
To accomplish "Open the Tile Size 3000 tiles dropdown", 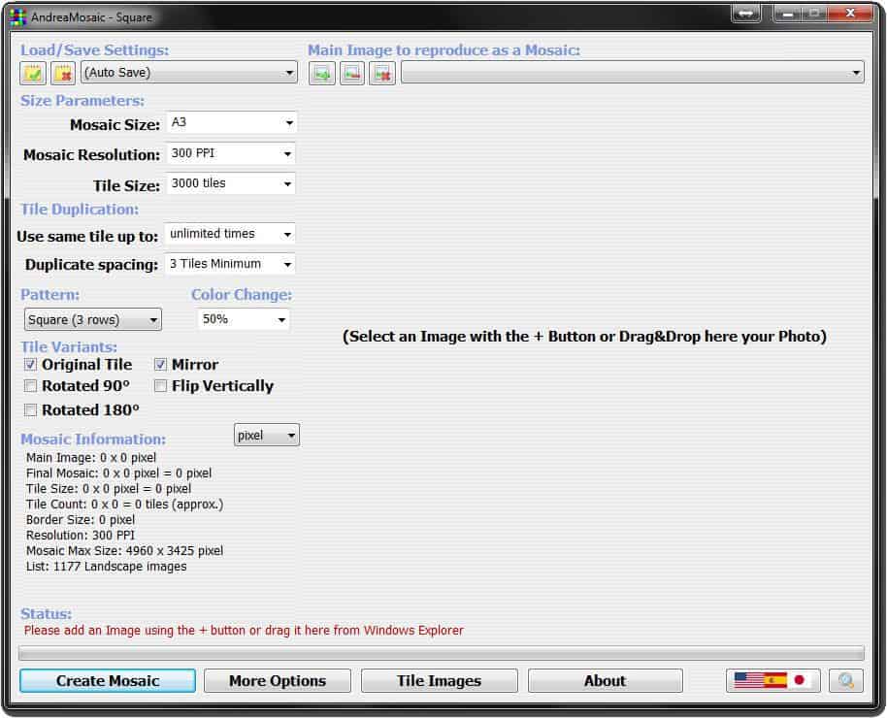I will [231, 184].
